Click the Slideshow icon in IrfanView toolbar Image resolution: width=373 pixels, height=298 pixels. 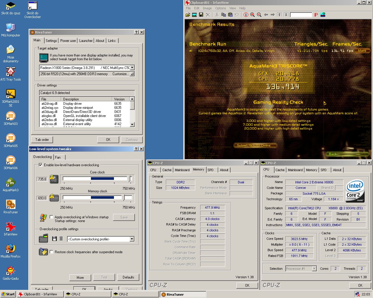[x=194, y=15]
